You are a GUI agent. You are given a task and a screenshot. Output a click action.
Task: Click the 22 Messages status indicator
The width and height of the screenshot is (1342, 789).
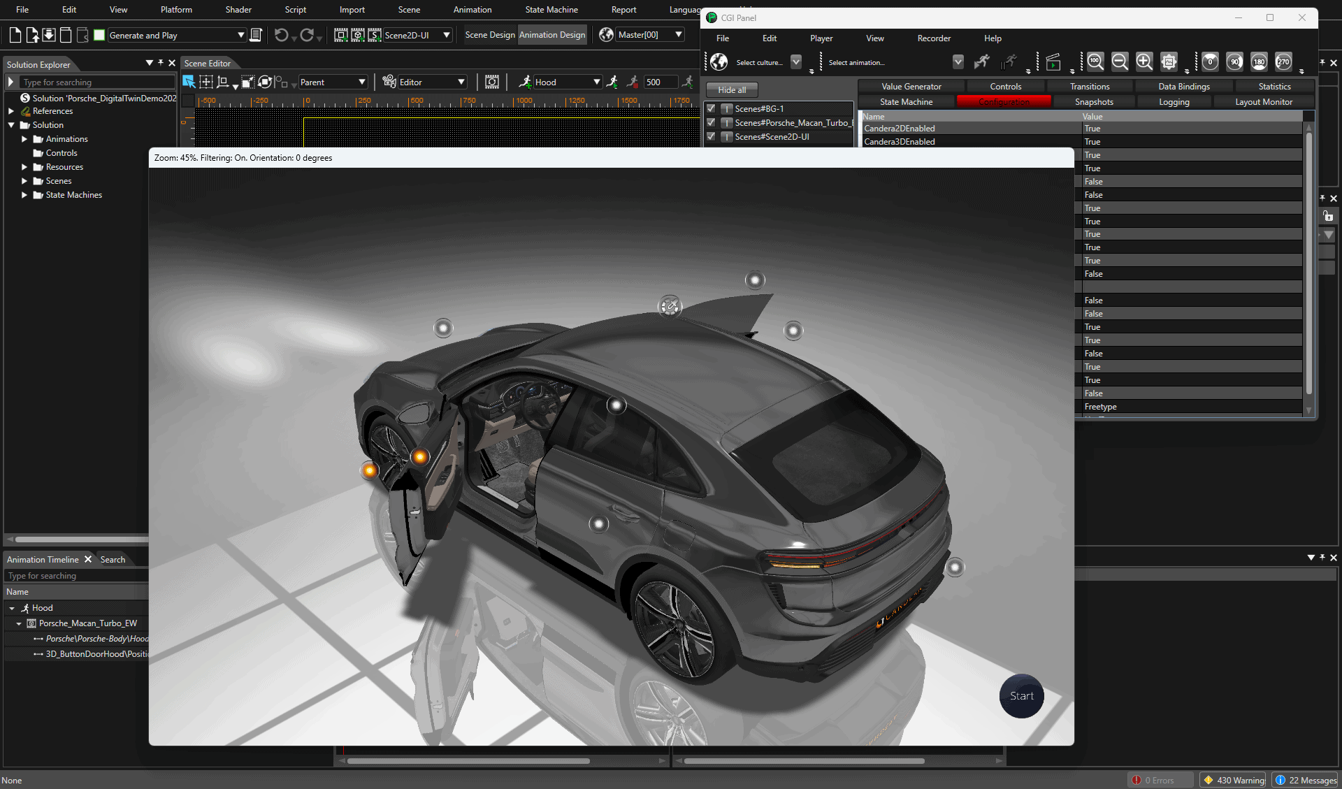1306,780
